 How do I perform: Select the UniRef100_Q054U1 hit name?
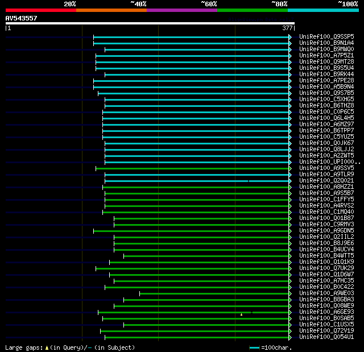(x=326, y=337)
